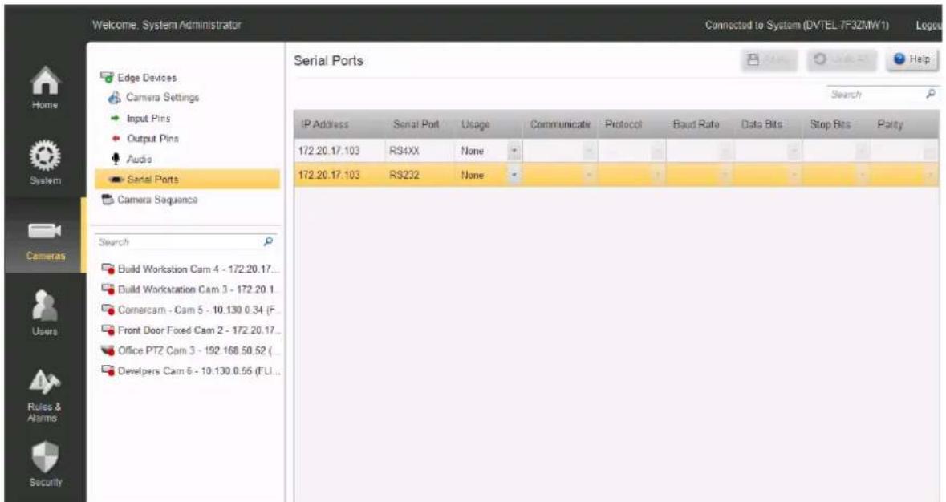Select Build Workstation Cam 3 camera

click(x=191, y=289)
